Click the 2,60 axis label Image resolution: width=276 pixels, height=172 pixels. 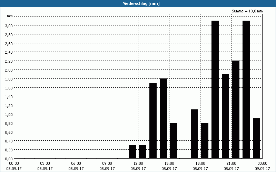[x=9, y=43]
